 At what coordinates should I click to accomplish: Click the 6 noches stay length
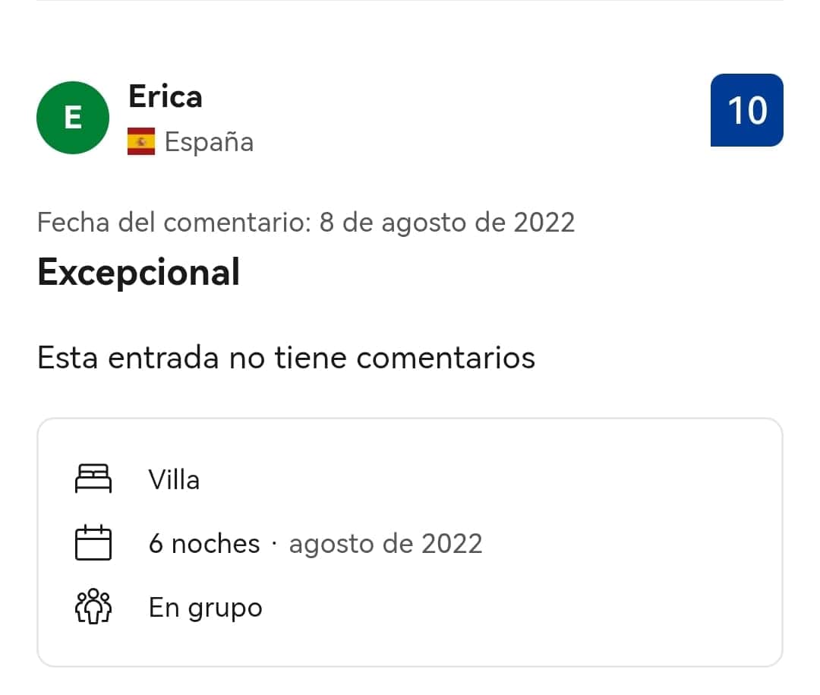pyautogui.click(x=204, y=543)
